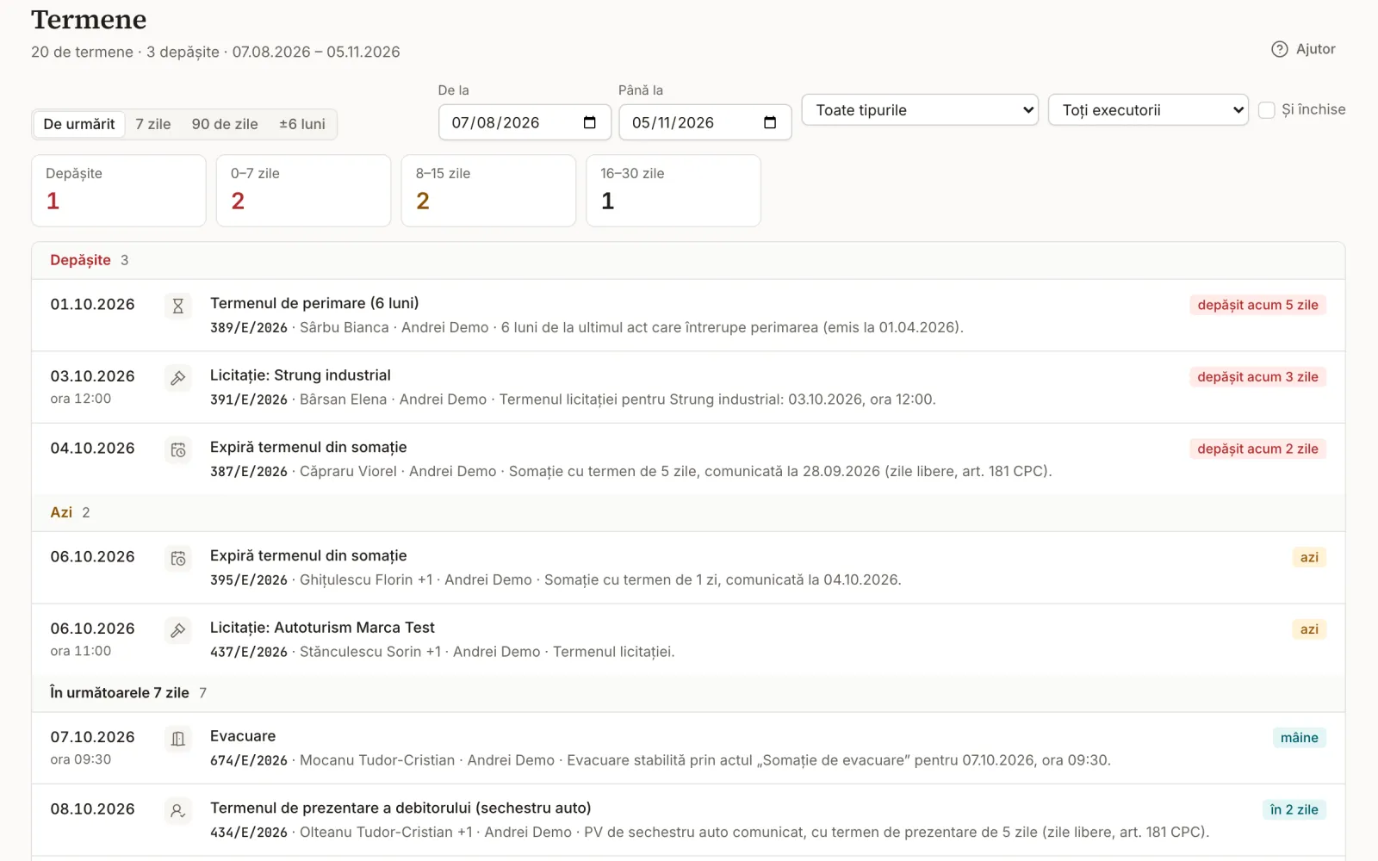The height and width of the screenshot is (861, 1378).
Task: Click the Până la date field 05/11/2026
Action: pos(705,122)
